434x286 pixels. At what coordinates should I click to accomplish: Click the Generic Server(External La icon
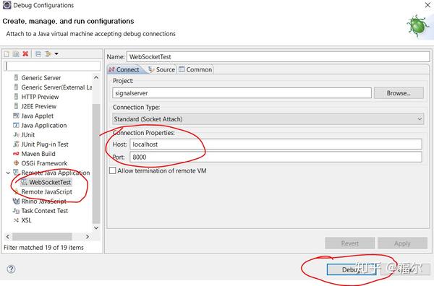pos(16,87)
